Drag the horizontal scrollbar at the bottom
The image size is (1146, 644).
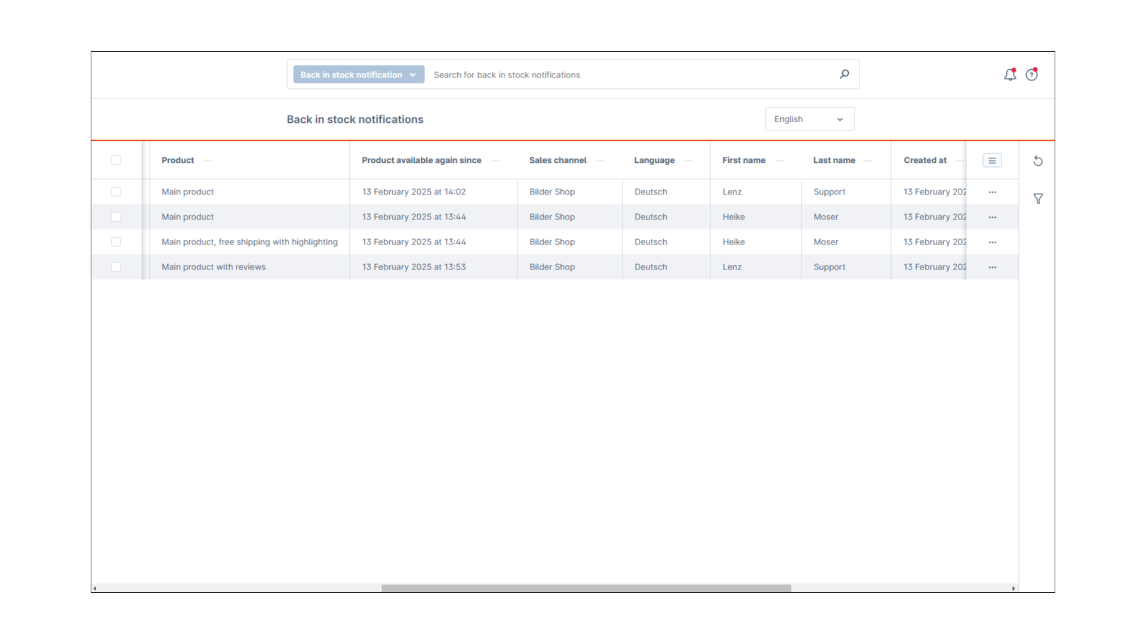(585, 587)
